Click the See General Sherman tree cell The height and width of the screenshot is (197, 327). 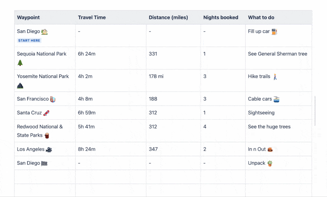[x=278, y=54]
